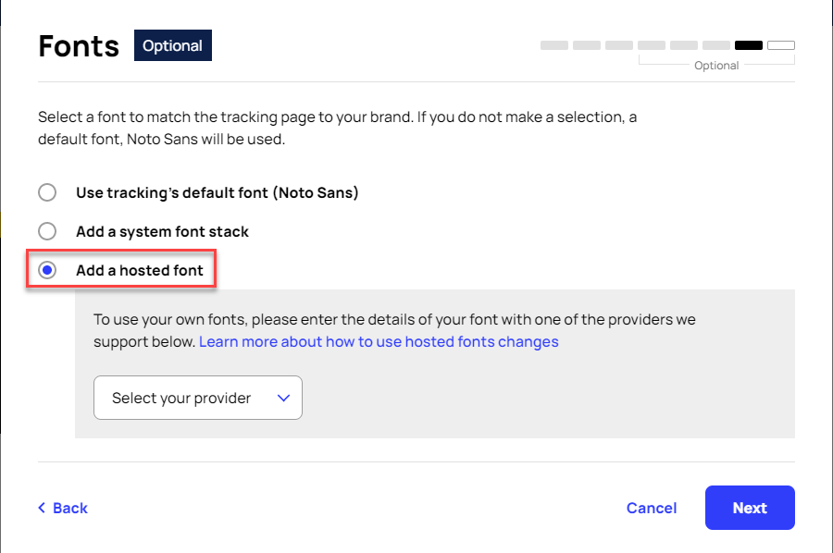
Task: Click the third segment of the progress bar
Action: tap(618, 44)
